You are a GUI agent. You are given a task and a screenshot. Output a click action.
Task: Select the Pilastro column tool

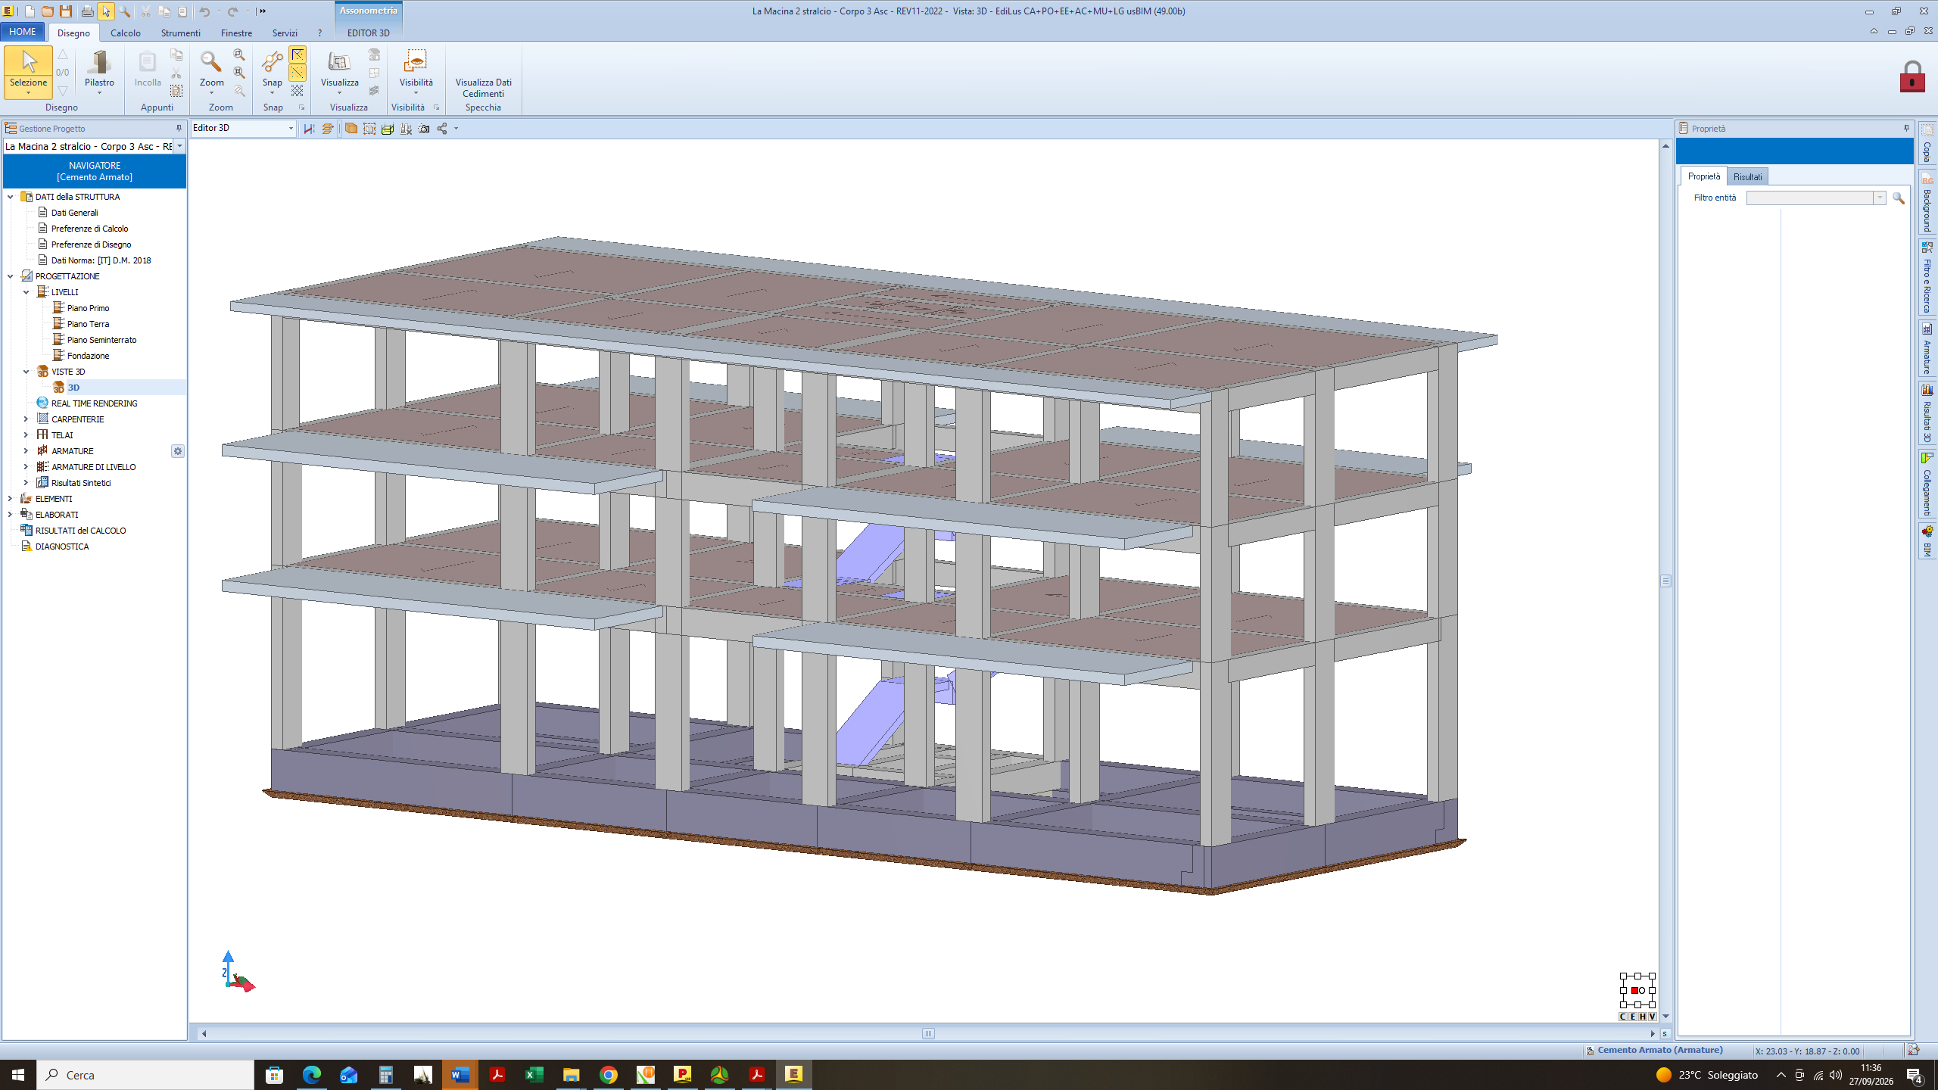click(99, 71)
